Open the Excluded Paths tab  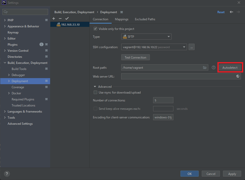[x=145, y=19]
